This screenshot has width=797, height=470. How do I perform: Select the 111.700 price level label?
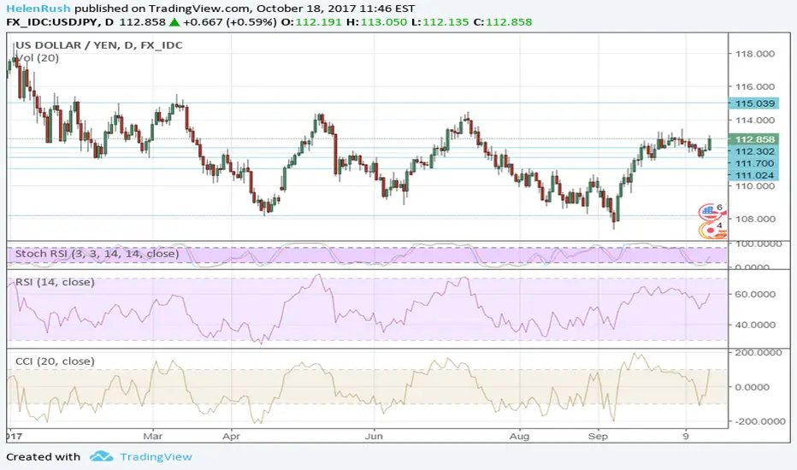[x=753, y=163]
